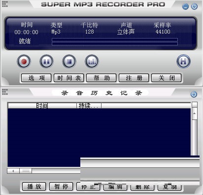This screenshot has width=203, height=195.
Task: Click the power icon in recorder title bar
Action: click(194, 6)
